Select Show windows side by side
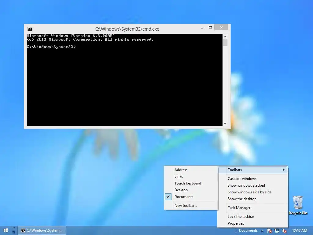 (x=253, y=192)
